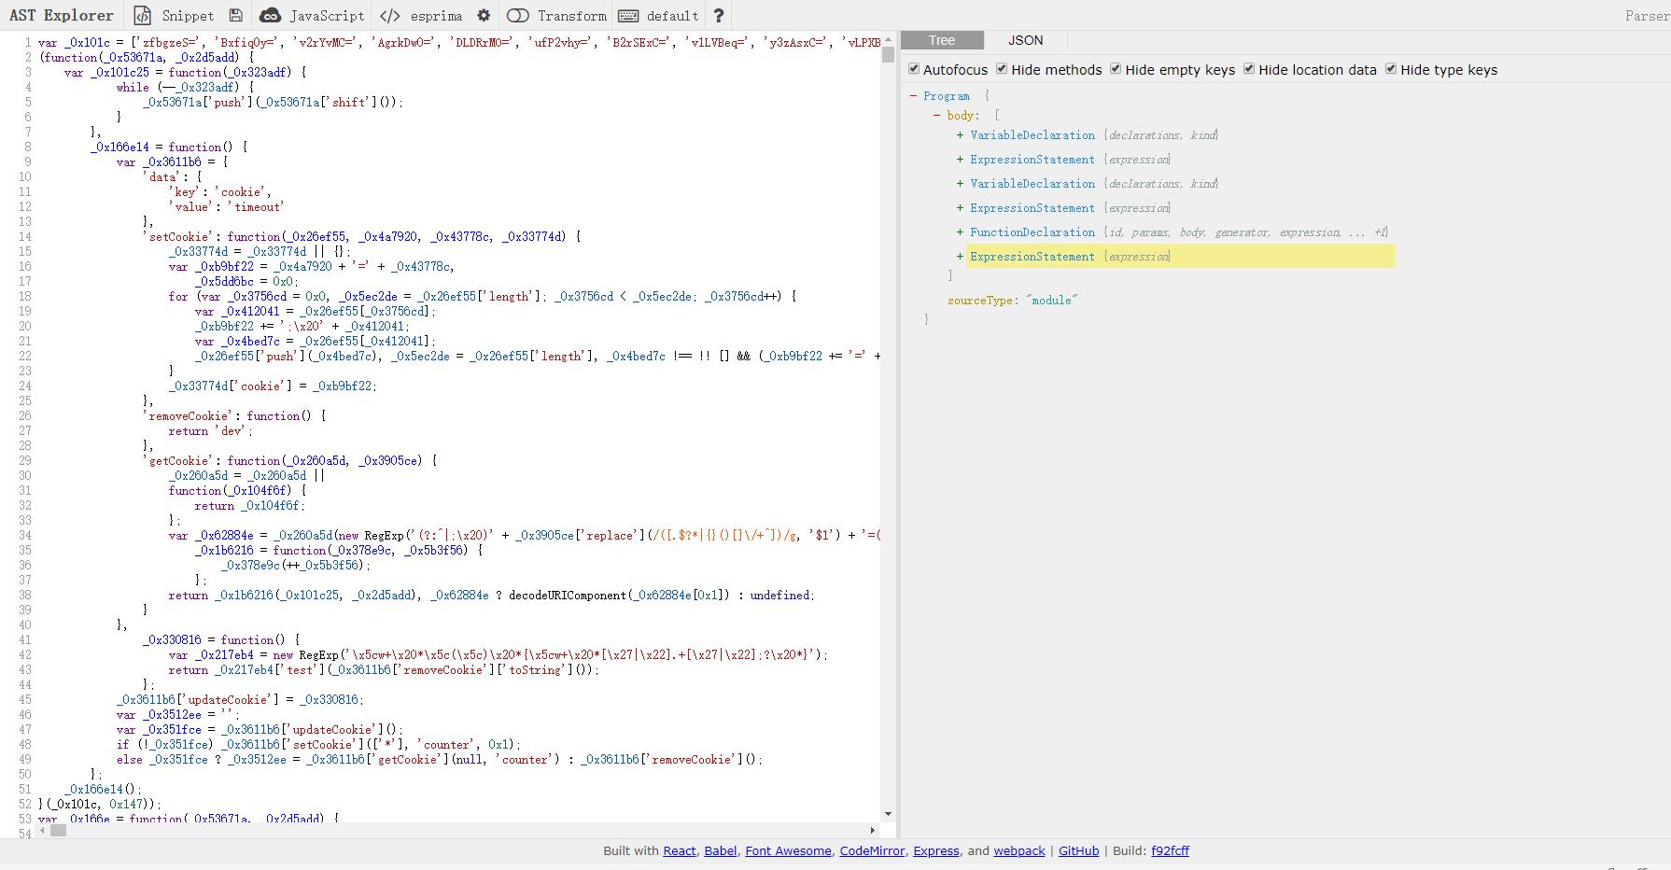Viewport: 1671px width, 870px height.
Task: Open the Express footer link
Action: point(936,850)
